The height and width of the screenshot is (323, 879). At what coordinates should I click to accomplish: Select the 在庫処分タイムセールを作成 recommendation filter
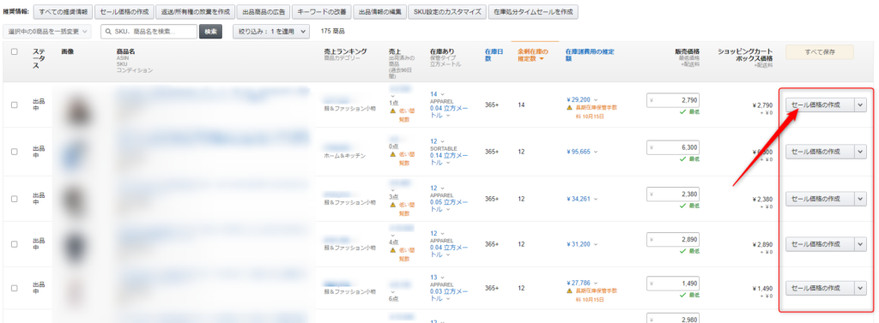click(533, 12)
